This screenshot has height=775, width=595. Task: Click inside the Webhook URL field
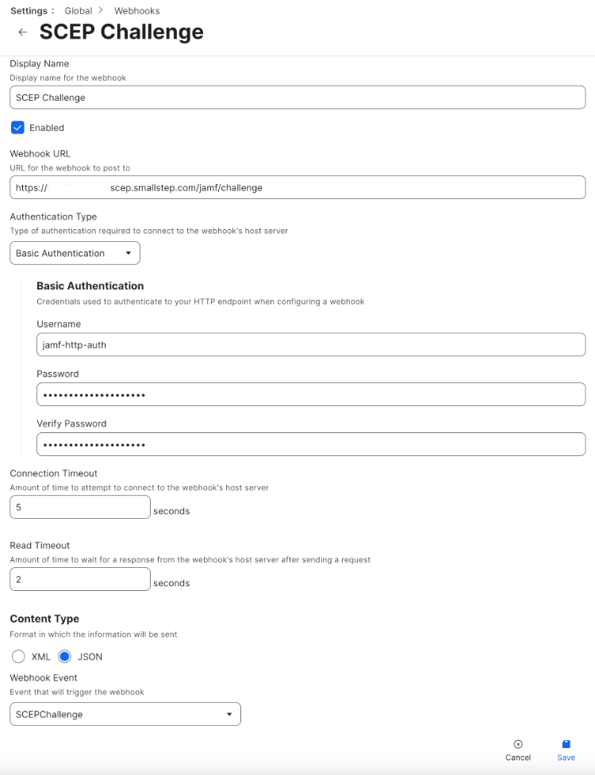coord(297,187)
